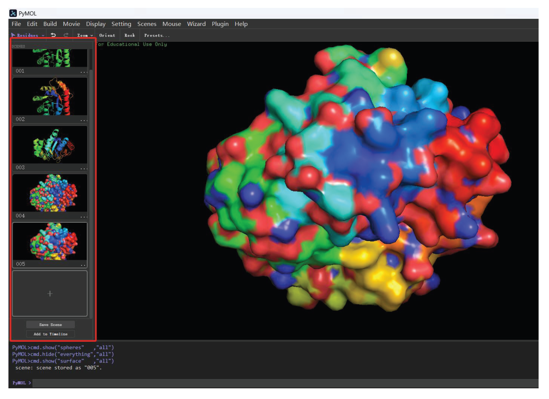This screenshot has width=549, height=399.
Task: Open the options dots for scene 003
Action: point(84,169)
